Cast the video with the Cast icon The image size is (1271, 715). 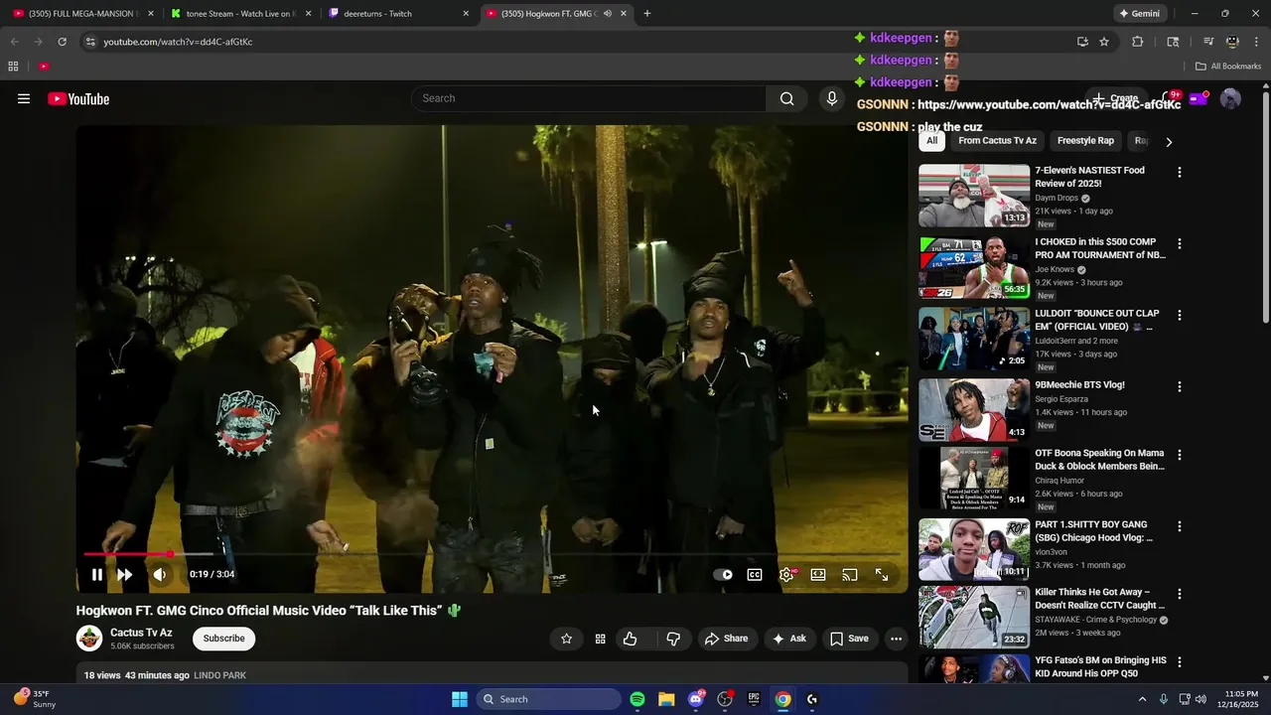tap(850, 574)
